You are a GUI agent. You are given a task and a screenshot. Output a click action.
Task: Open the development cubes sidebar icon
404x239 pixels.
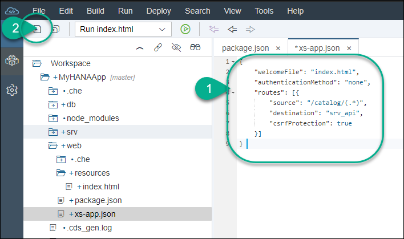click(x=12, y=60)
